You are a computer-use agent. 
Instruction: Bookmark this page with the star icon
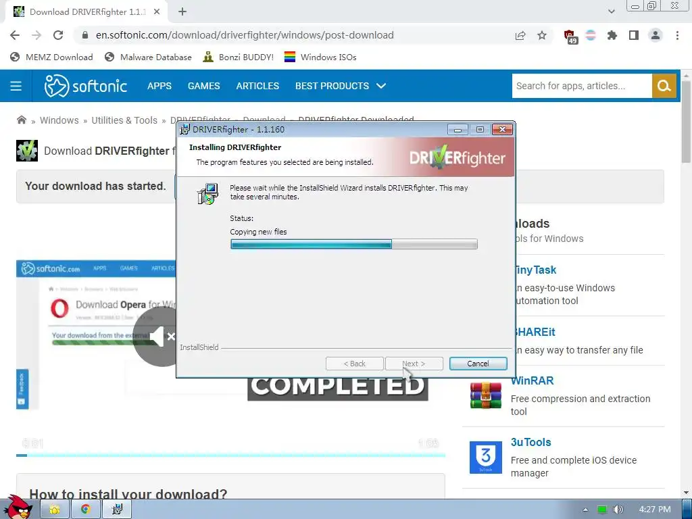click(542, 35)
